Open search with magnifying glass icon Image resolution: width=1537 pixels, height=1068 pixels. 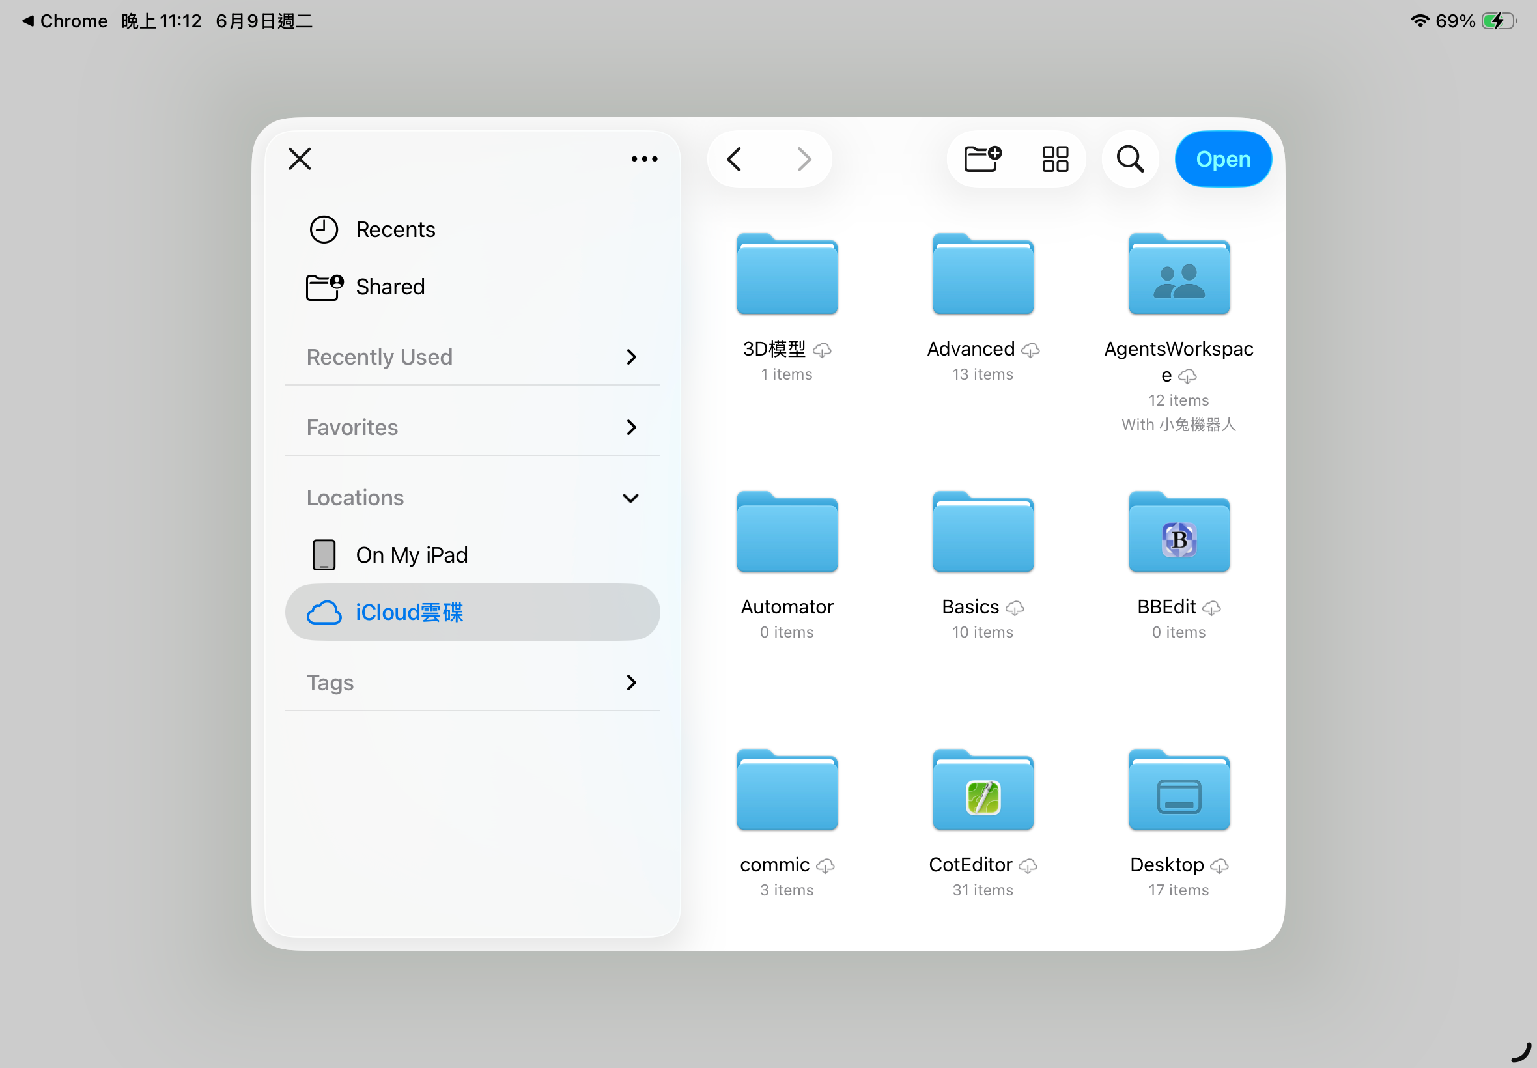coord(1129,159)
